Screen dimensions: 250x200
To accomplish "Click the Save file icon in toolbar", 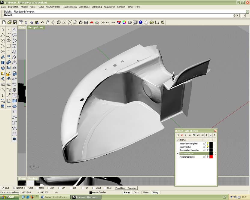I will tap(15, 22).
